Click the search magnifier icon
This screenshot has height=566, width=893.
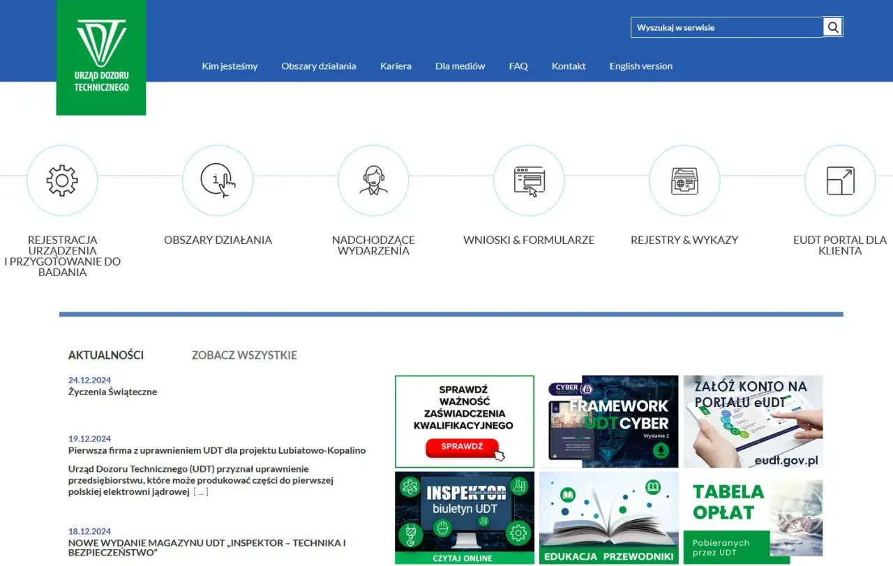[x=833, y=27]
